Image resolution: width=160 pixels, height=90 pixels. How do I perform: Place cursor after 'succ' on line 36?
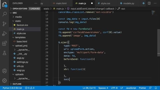coord(69,79)
